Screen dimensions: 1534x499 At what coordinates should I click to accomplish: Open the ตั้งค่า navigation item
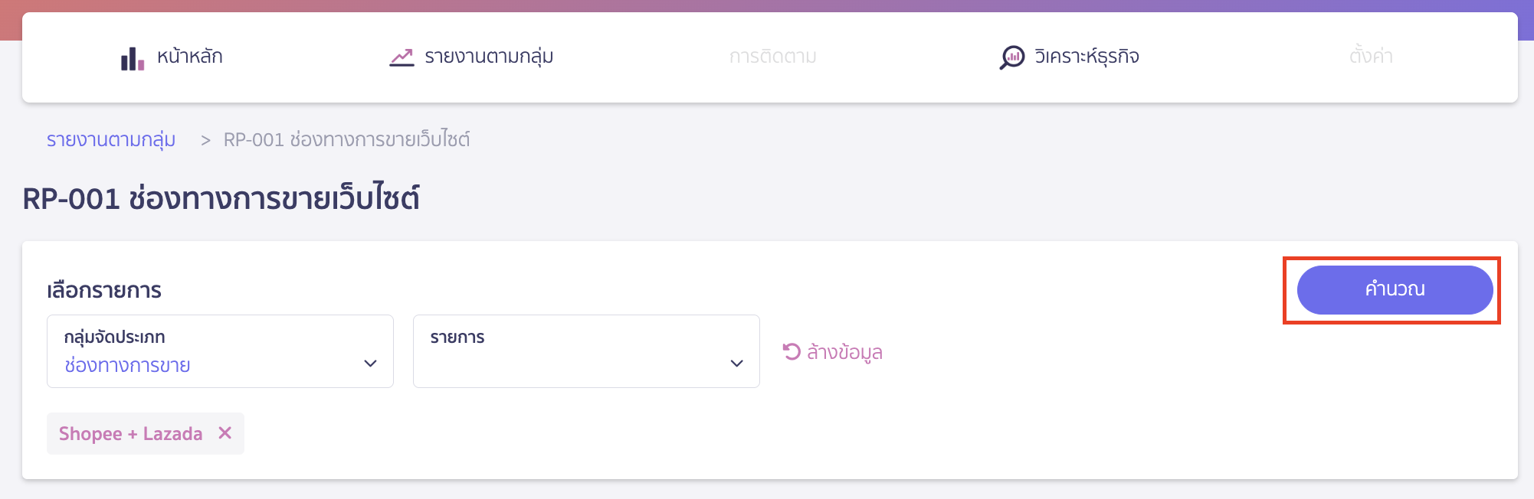(x=1371, y=57)
